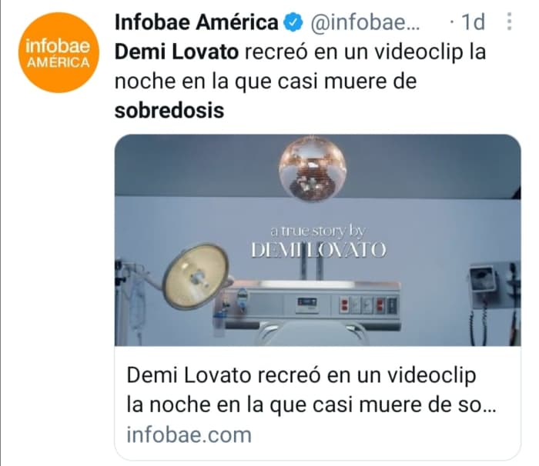Image resolution: width=539 pixels, height=466 pixels.
Task: Follow the infobae.com domain link
Action: [189, 435]
